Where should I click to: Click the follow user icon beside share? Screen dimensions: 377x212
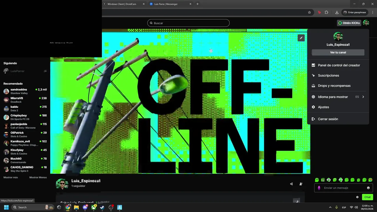[301, 184]
